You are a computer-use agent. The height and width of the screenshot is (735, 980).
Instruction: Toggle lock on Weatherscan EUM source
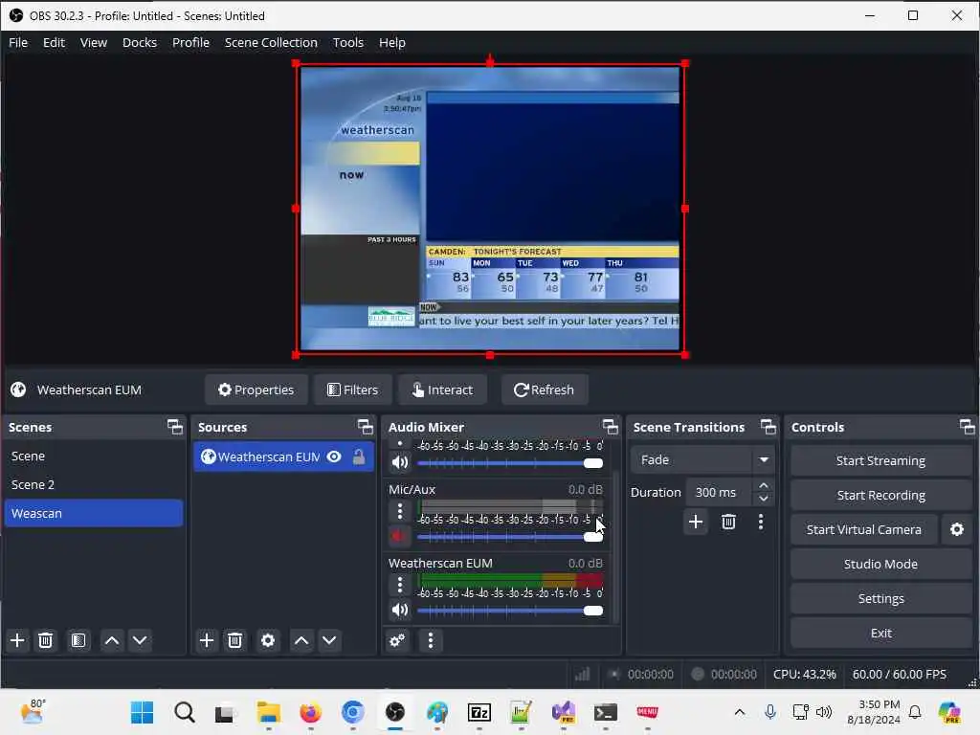(359, 457)
